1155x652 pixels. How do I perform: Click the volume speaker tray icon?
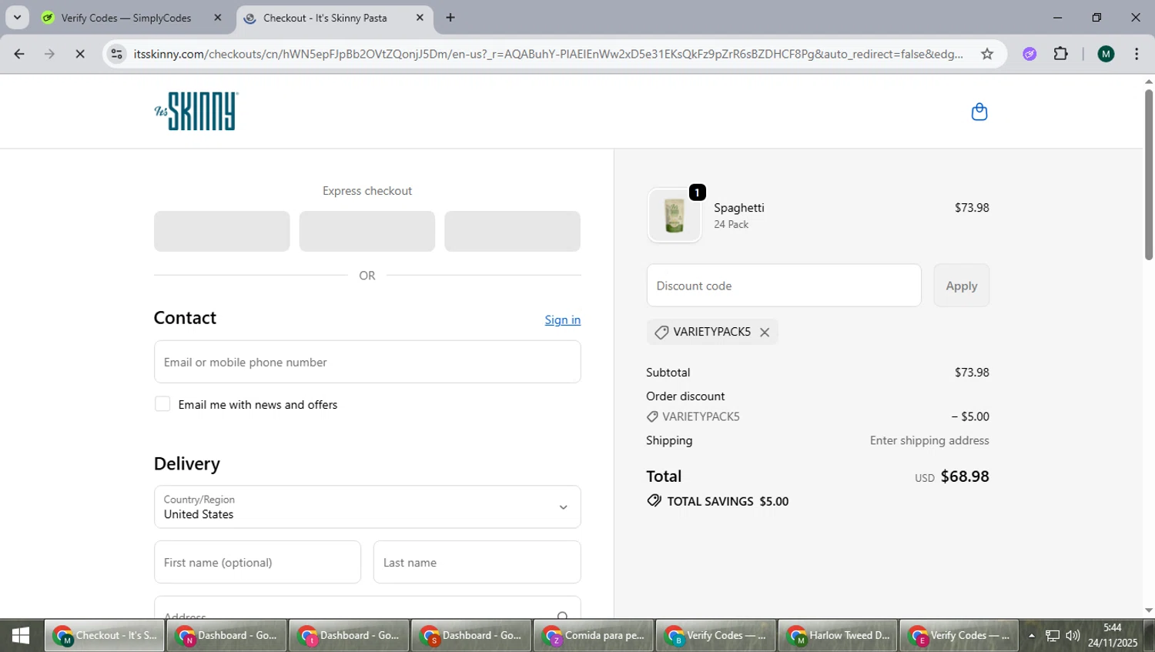1073,636
